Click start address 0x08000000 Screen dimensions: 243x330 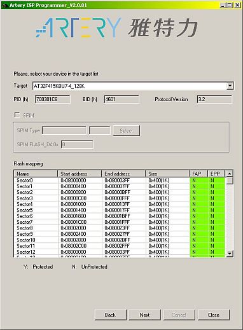pos(73,180)
